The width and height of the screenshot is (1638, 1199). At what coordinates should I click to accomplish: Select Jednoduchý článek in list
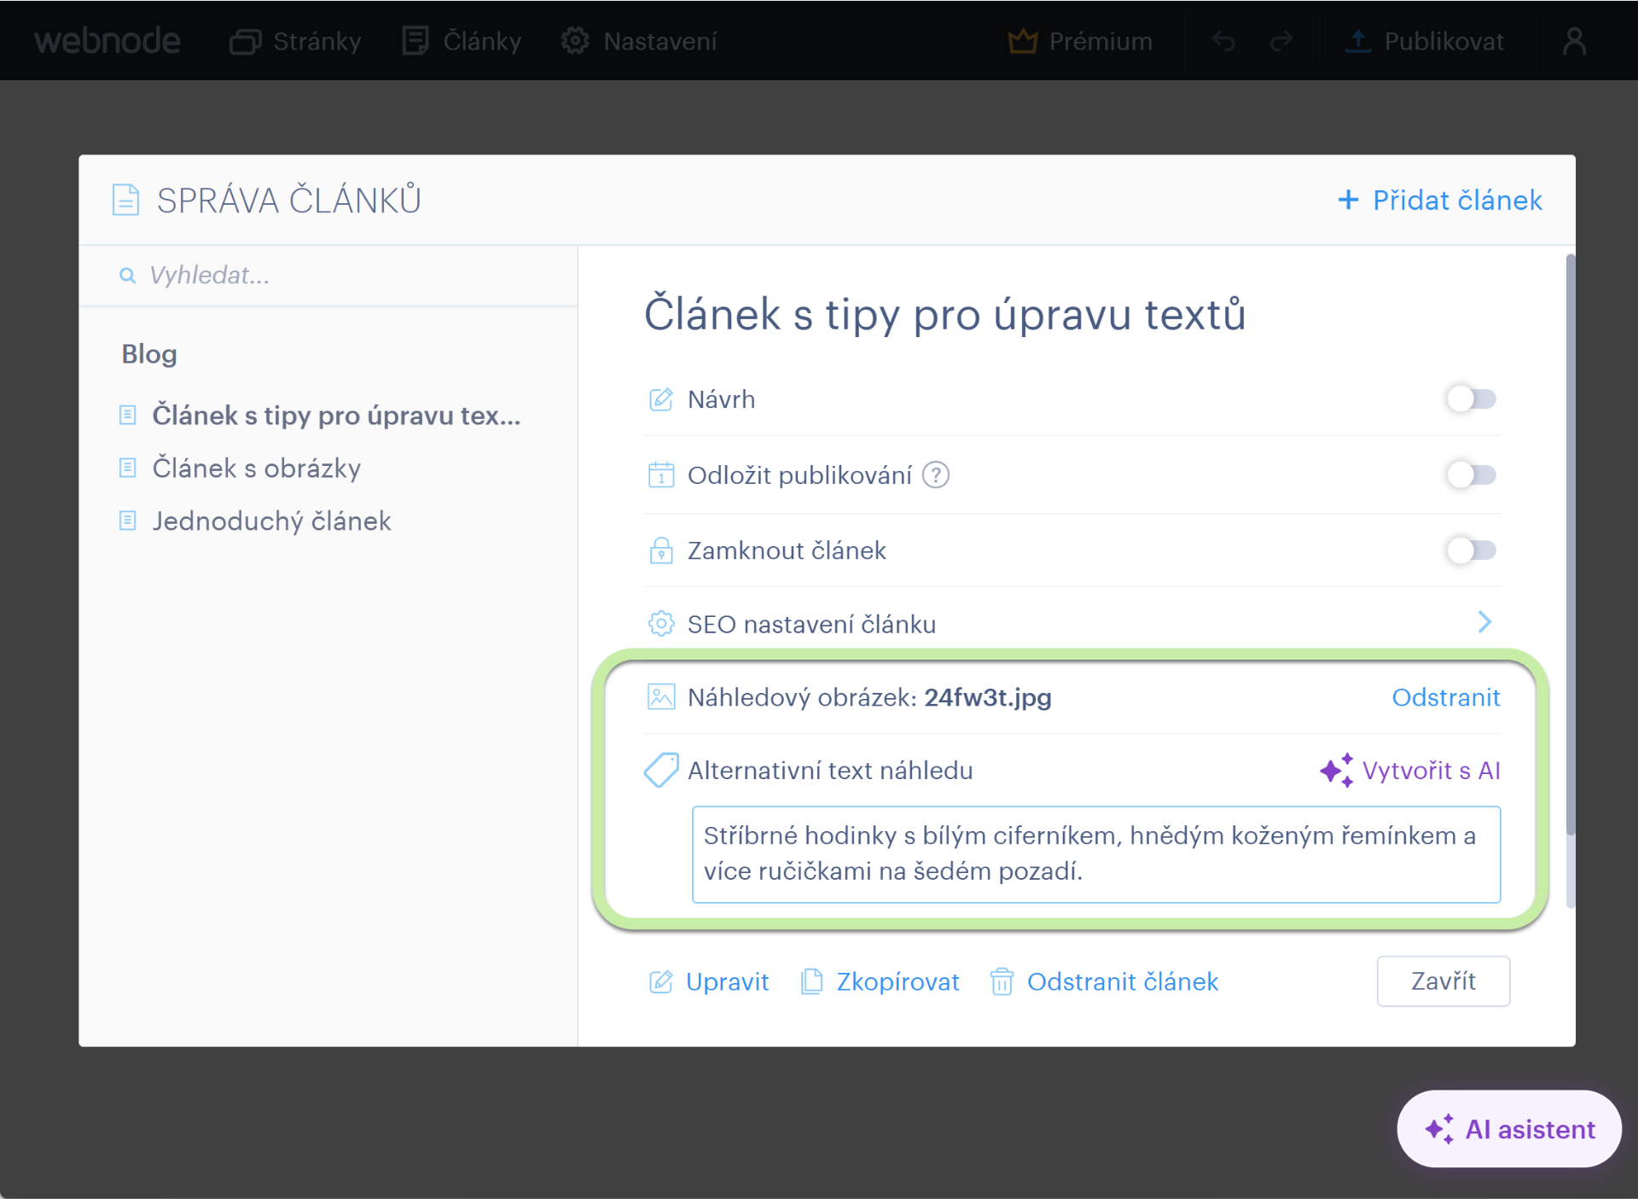click(x=271, y=521)
